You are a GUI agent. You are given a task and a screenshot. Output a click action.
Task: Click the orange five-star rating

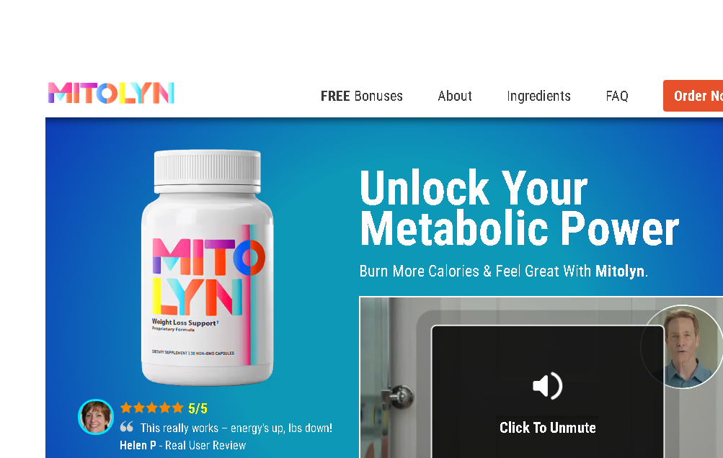click(x=151, y=408)
